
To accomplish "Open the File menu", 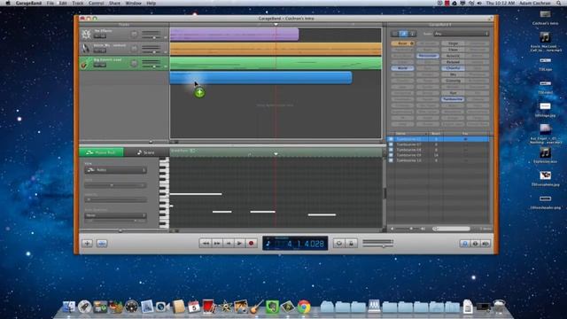I will pos(50,3).
